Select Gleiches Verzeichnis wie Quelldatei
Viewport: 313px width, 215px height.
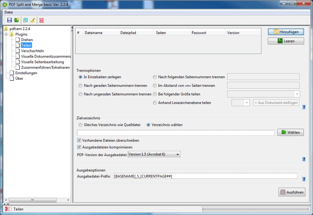pyautogui.click(x=81, y=125)
